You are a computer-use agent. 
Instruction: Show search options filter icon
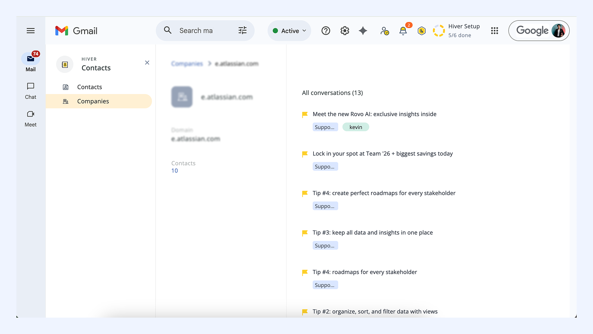pos(243,30)
